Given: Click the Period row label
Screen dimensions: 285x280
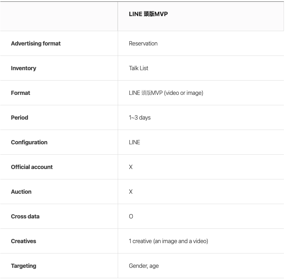Looking at the screenshot, I should 19,117.
